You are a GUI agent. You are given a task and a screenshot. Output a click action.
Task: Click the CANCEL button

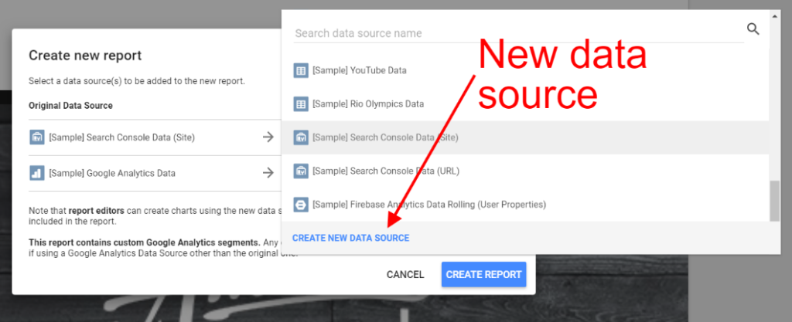[x=405, y=275]
